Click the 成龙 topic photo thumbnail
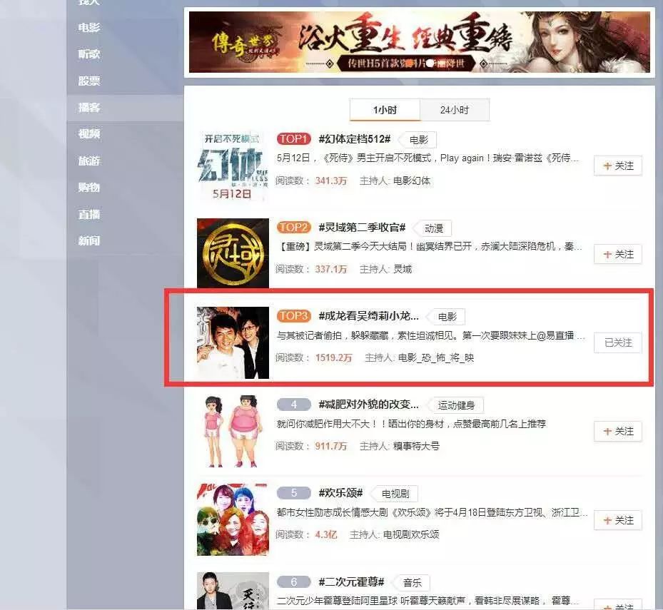The width and height of the screenshot is (663, 610). point(233,343)
